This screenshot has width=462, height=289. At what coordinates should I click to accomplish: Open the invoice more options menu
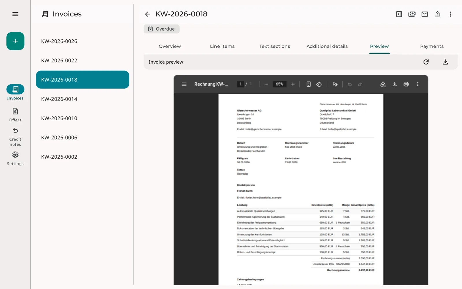tap(450, 14)
